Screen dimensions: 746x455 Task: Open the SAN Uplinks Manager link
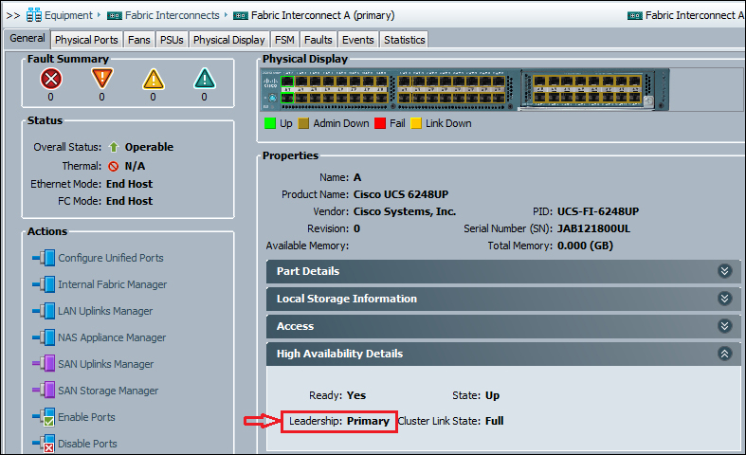point(105,364)
